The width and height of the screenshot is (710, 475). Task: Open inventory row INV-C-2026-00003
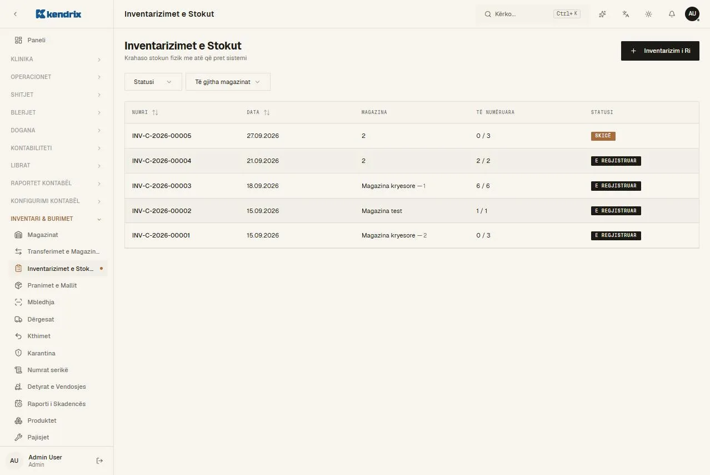(x=412, y=186)
